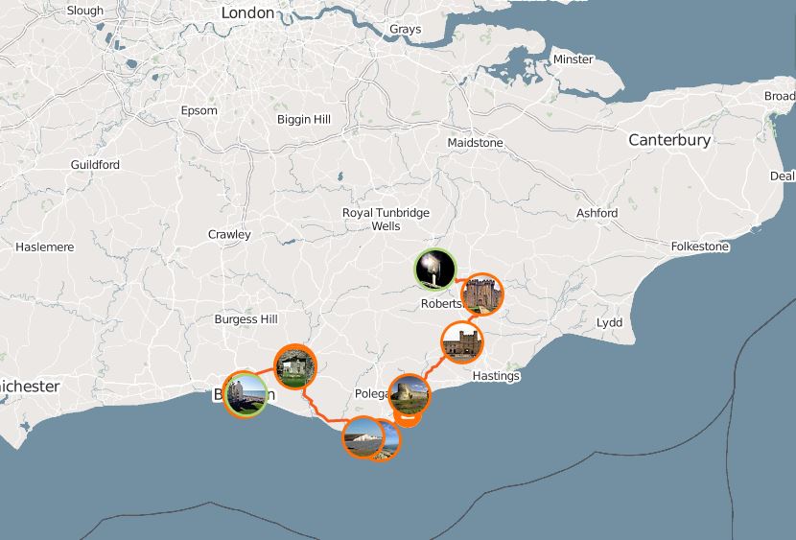Select the castle gatehouse photo marker near Robertsbridge
This screenshot has height=540, width=796.
pyautogui.click(x=482, y=294)
